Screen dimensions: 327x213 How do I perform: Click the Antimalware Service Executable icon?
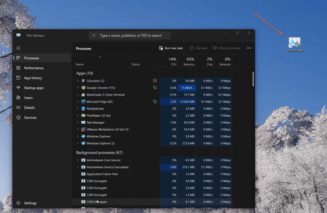83,167
